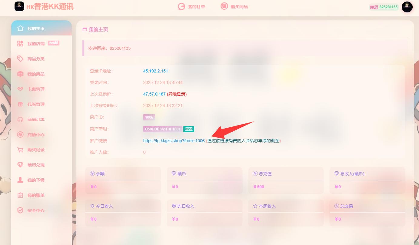Open 我的订单 in the top navigation

point(192,7)
